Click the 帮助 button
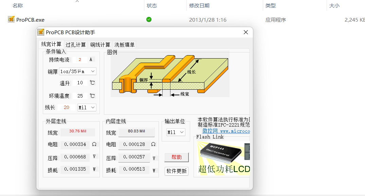365x196 pixels. pos(176,157)
